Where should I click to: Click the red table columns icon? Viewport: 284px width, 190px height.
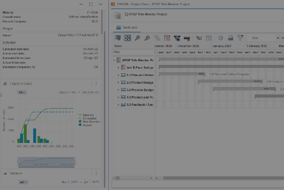pos(167,38)
